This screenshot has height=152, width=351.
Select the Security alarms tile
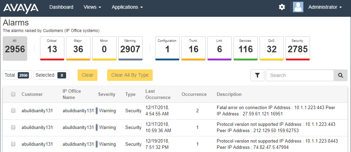298,48
